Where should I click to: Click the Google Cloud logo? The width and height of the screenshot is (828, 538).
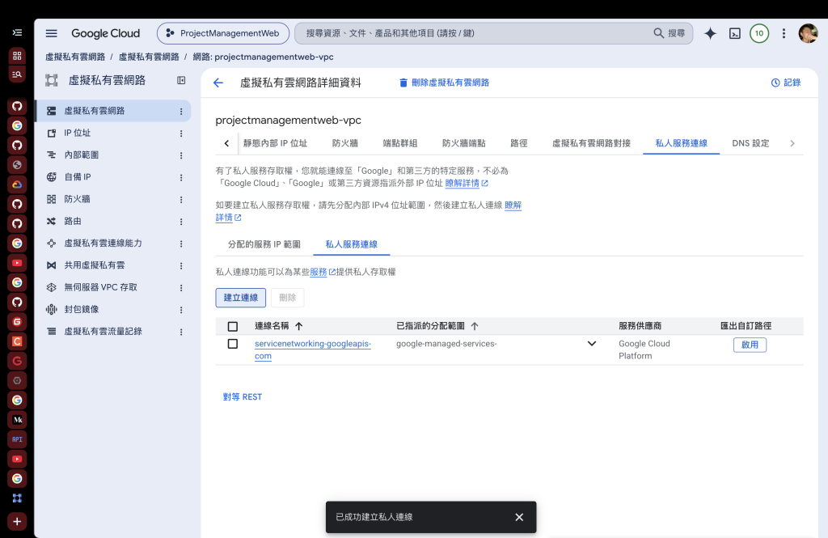click(x=106, y=33)
